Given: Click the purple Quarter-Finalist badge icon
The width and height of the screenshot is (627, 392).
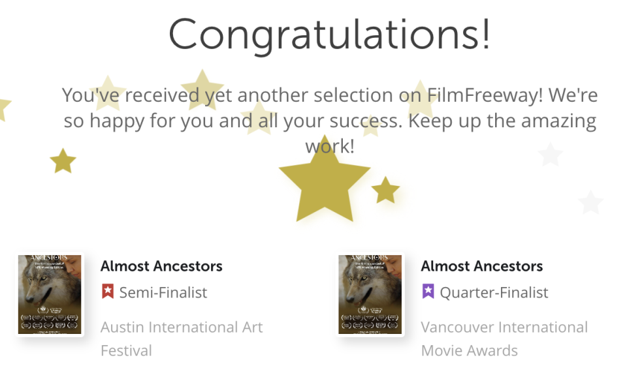Looking at the screenshot, I should click(428, 292).
